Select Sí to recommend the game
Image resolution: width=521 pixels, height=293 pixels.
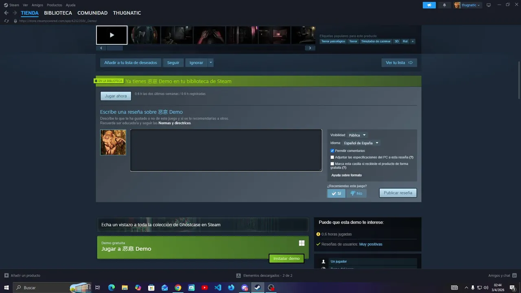336,193
